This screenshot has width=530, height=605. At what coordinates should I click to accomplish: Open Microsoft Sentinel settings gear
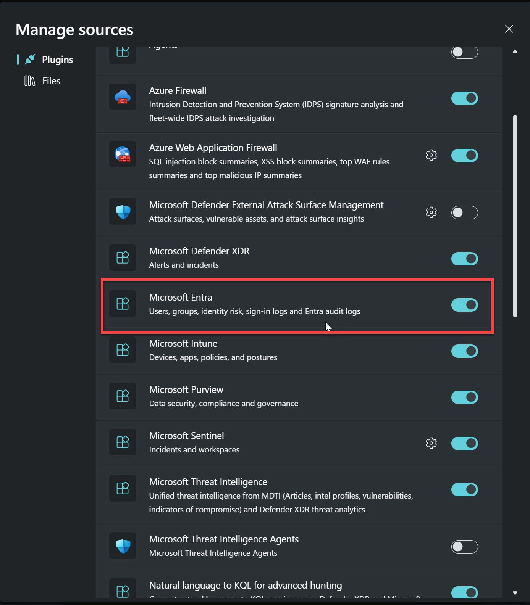pyautogui.click(x=431, y=443)
